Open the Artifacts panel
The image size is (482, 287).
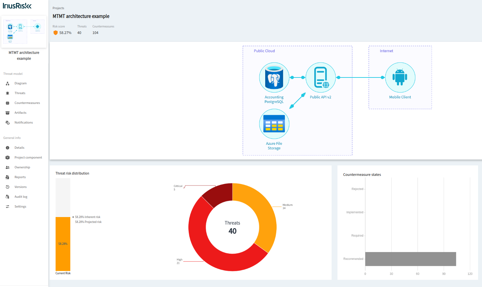[20, 112]
